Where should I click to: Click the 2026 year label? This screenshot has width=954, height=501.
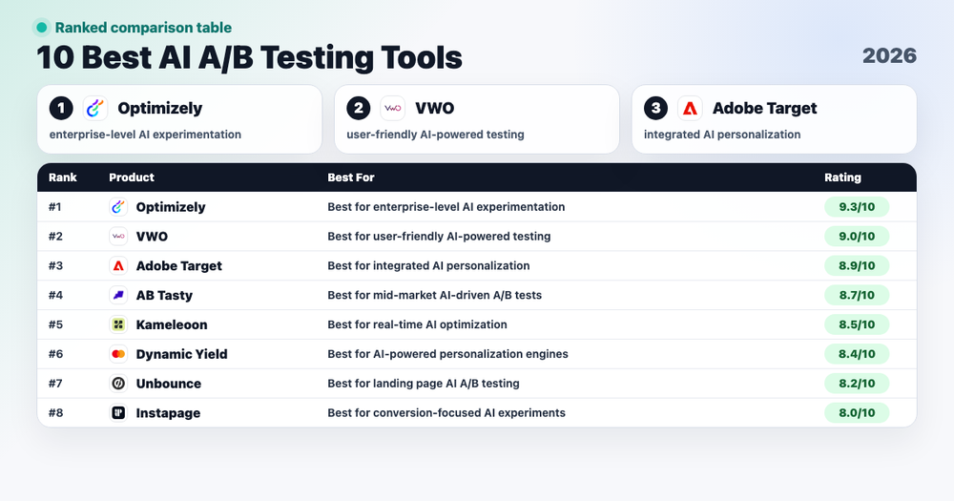coord(889,55)
